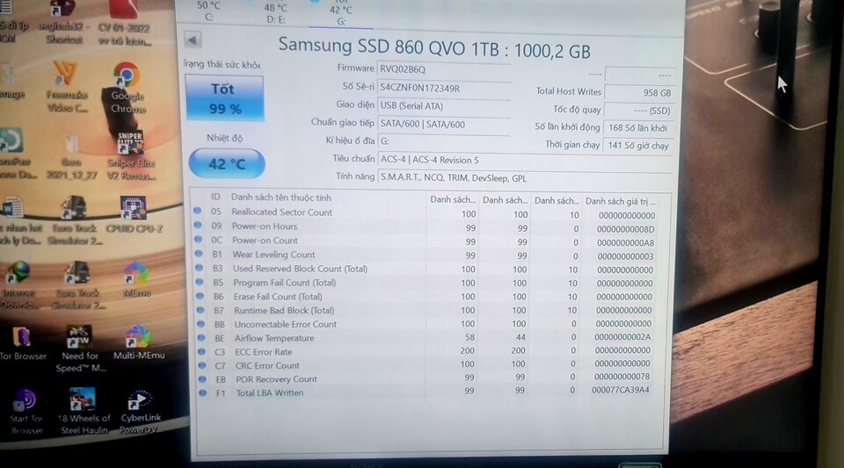The height and width of the screenshot is (468, 844).
Task: Click power-on hours value 141
Action: point(639,145)
